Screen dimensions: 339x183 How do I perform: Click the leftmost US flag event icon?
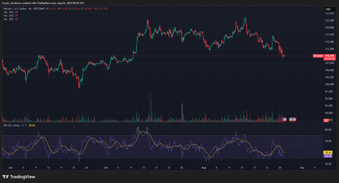point(284,119)
